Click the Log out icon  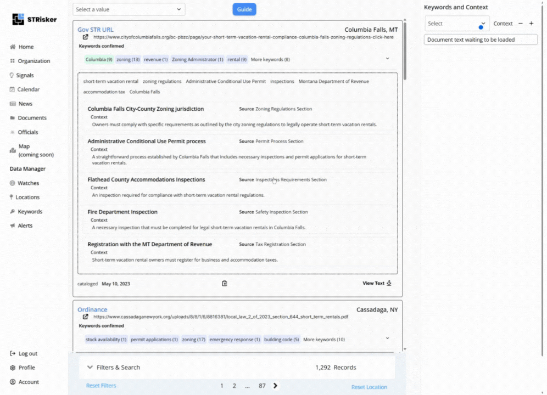(x=13, y=353)
